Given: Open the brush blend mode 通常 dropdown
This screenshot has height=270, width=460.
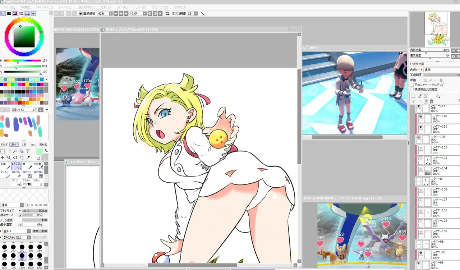Looking at the screenshot, I should click(x=22, y=205).
